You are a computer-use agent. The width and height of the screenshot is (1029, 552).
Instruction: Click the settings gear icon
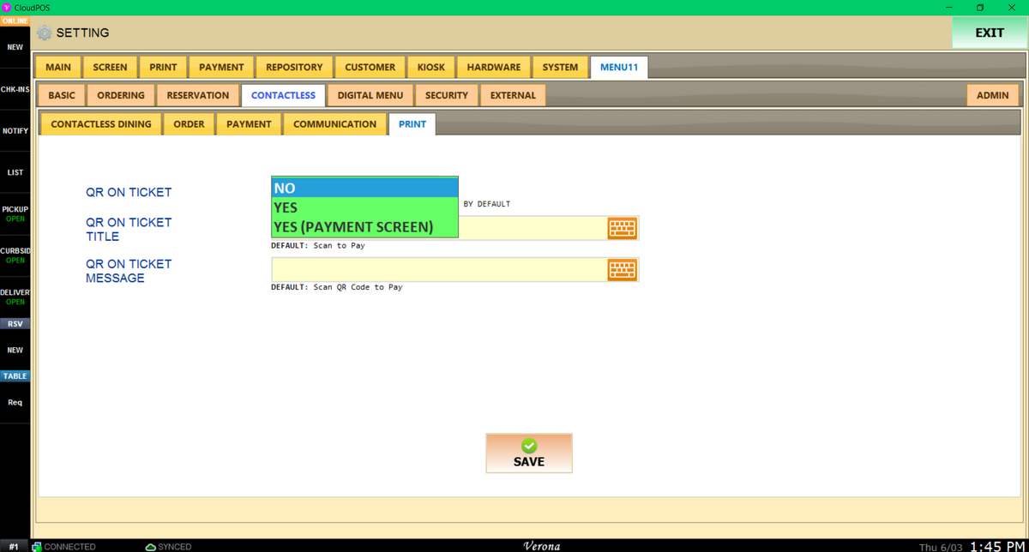click(45, 33)
